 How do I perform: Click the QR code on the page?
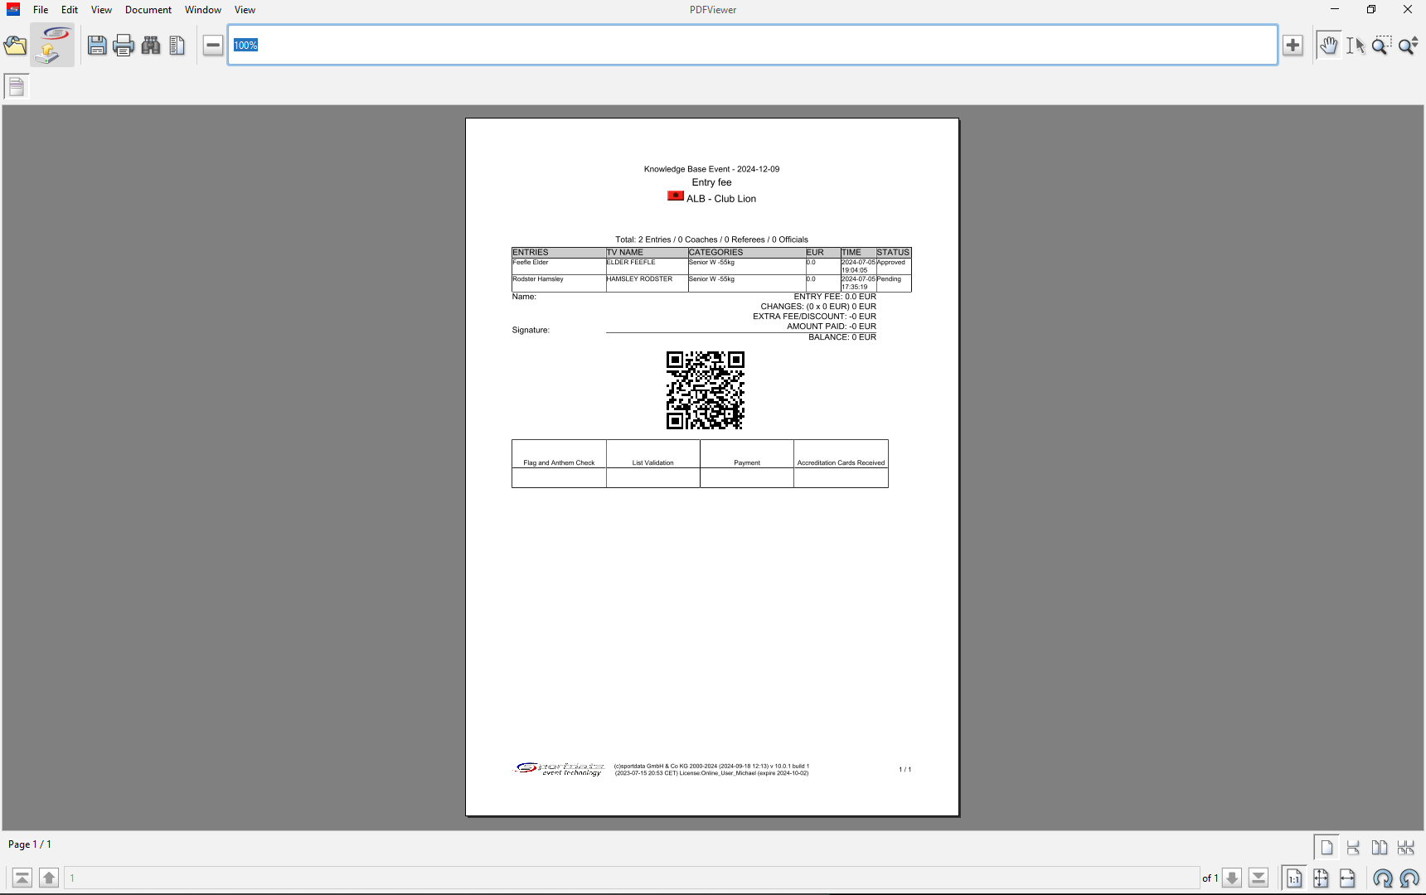[706, 390]
